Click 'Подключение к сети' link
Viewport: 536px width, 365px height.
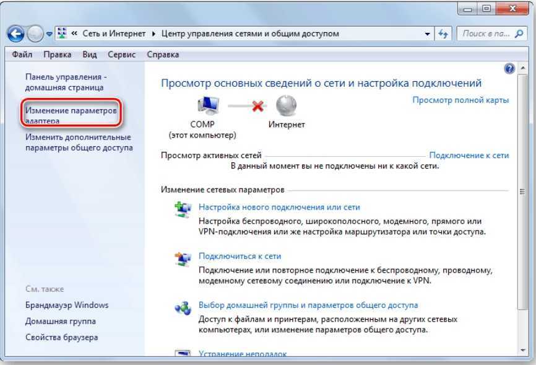[469, 155]
